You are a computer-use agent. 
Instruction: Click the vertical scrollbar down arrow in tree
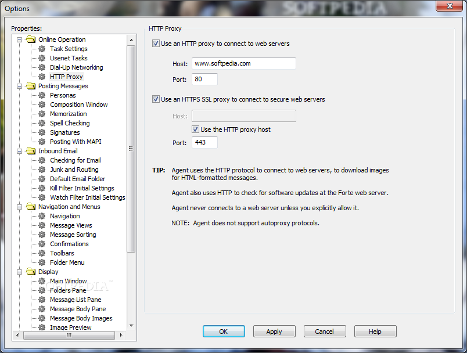pos(131,326)
